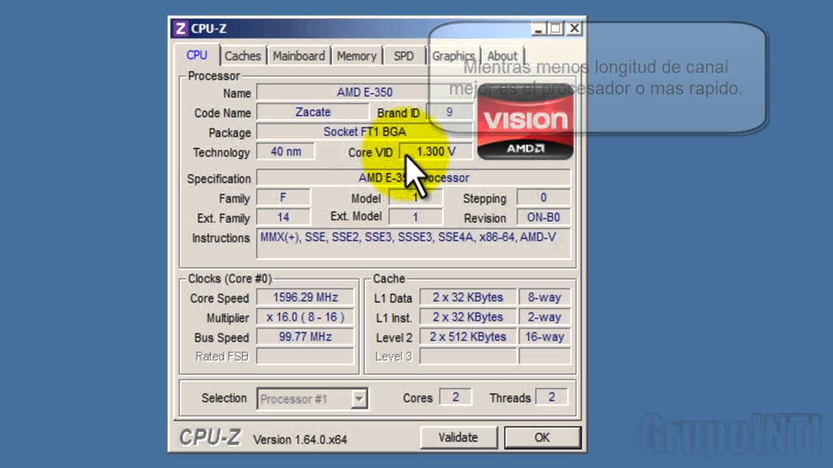The height and width of the screenshot is (468, 833).
Task: Open the Mainboard tab
Action: coord(299,56)
